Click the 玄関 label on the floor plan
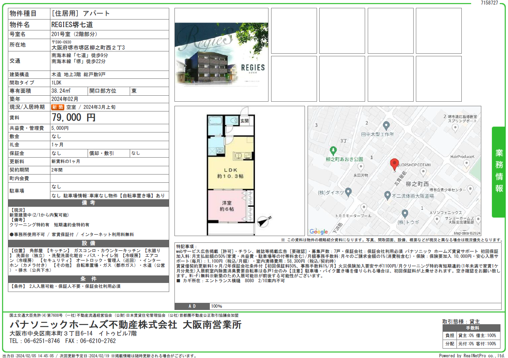The width and height of the screenshot is (508, 358). point(244,121)
